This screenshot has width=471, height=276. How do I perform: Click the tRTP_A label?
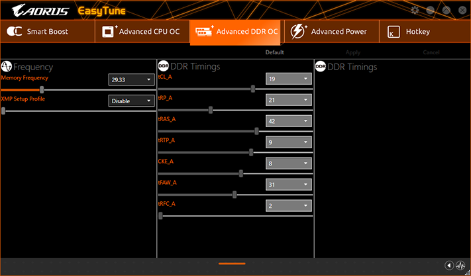tap(166, 140)
